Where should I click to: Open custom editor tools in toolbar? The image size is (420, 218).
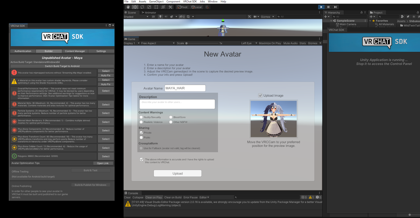coord(170,7)
